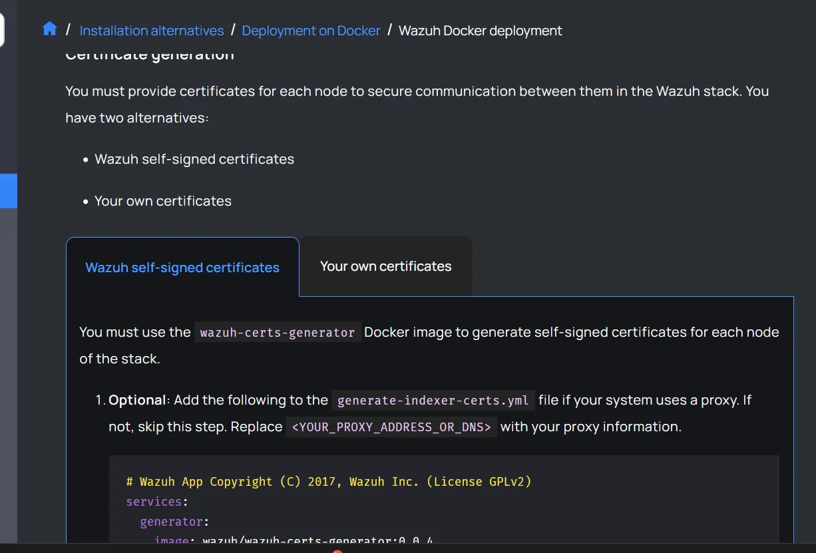The width and height of the screenshot is (816, 553).
Task: Open Deployment on Docker breadcrumb link
Action: 311,31
